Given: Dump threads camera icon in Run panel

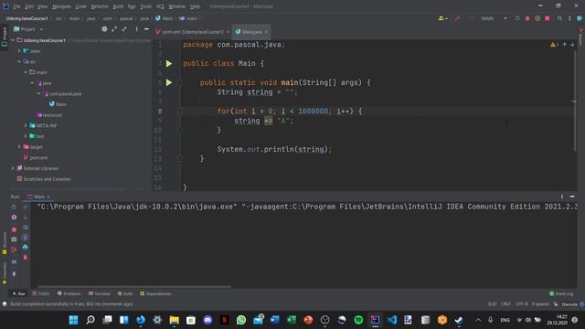Looking at the screenshot, I should [14, 239].
